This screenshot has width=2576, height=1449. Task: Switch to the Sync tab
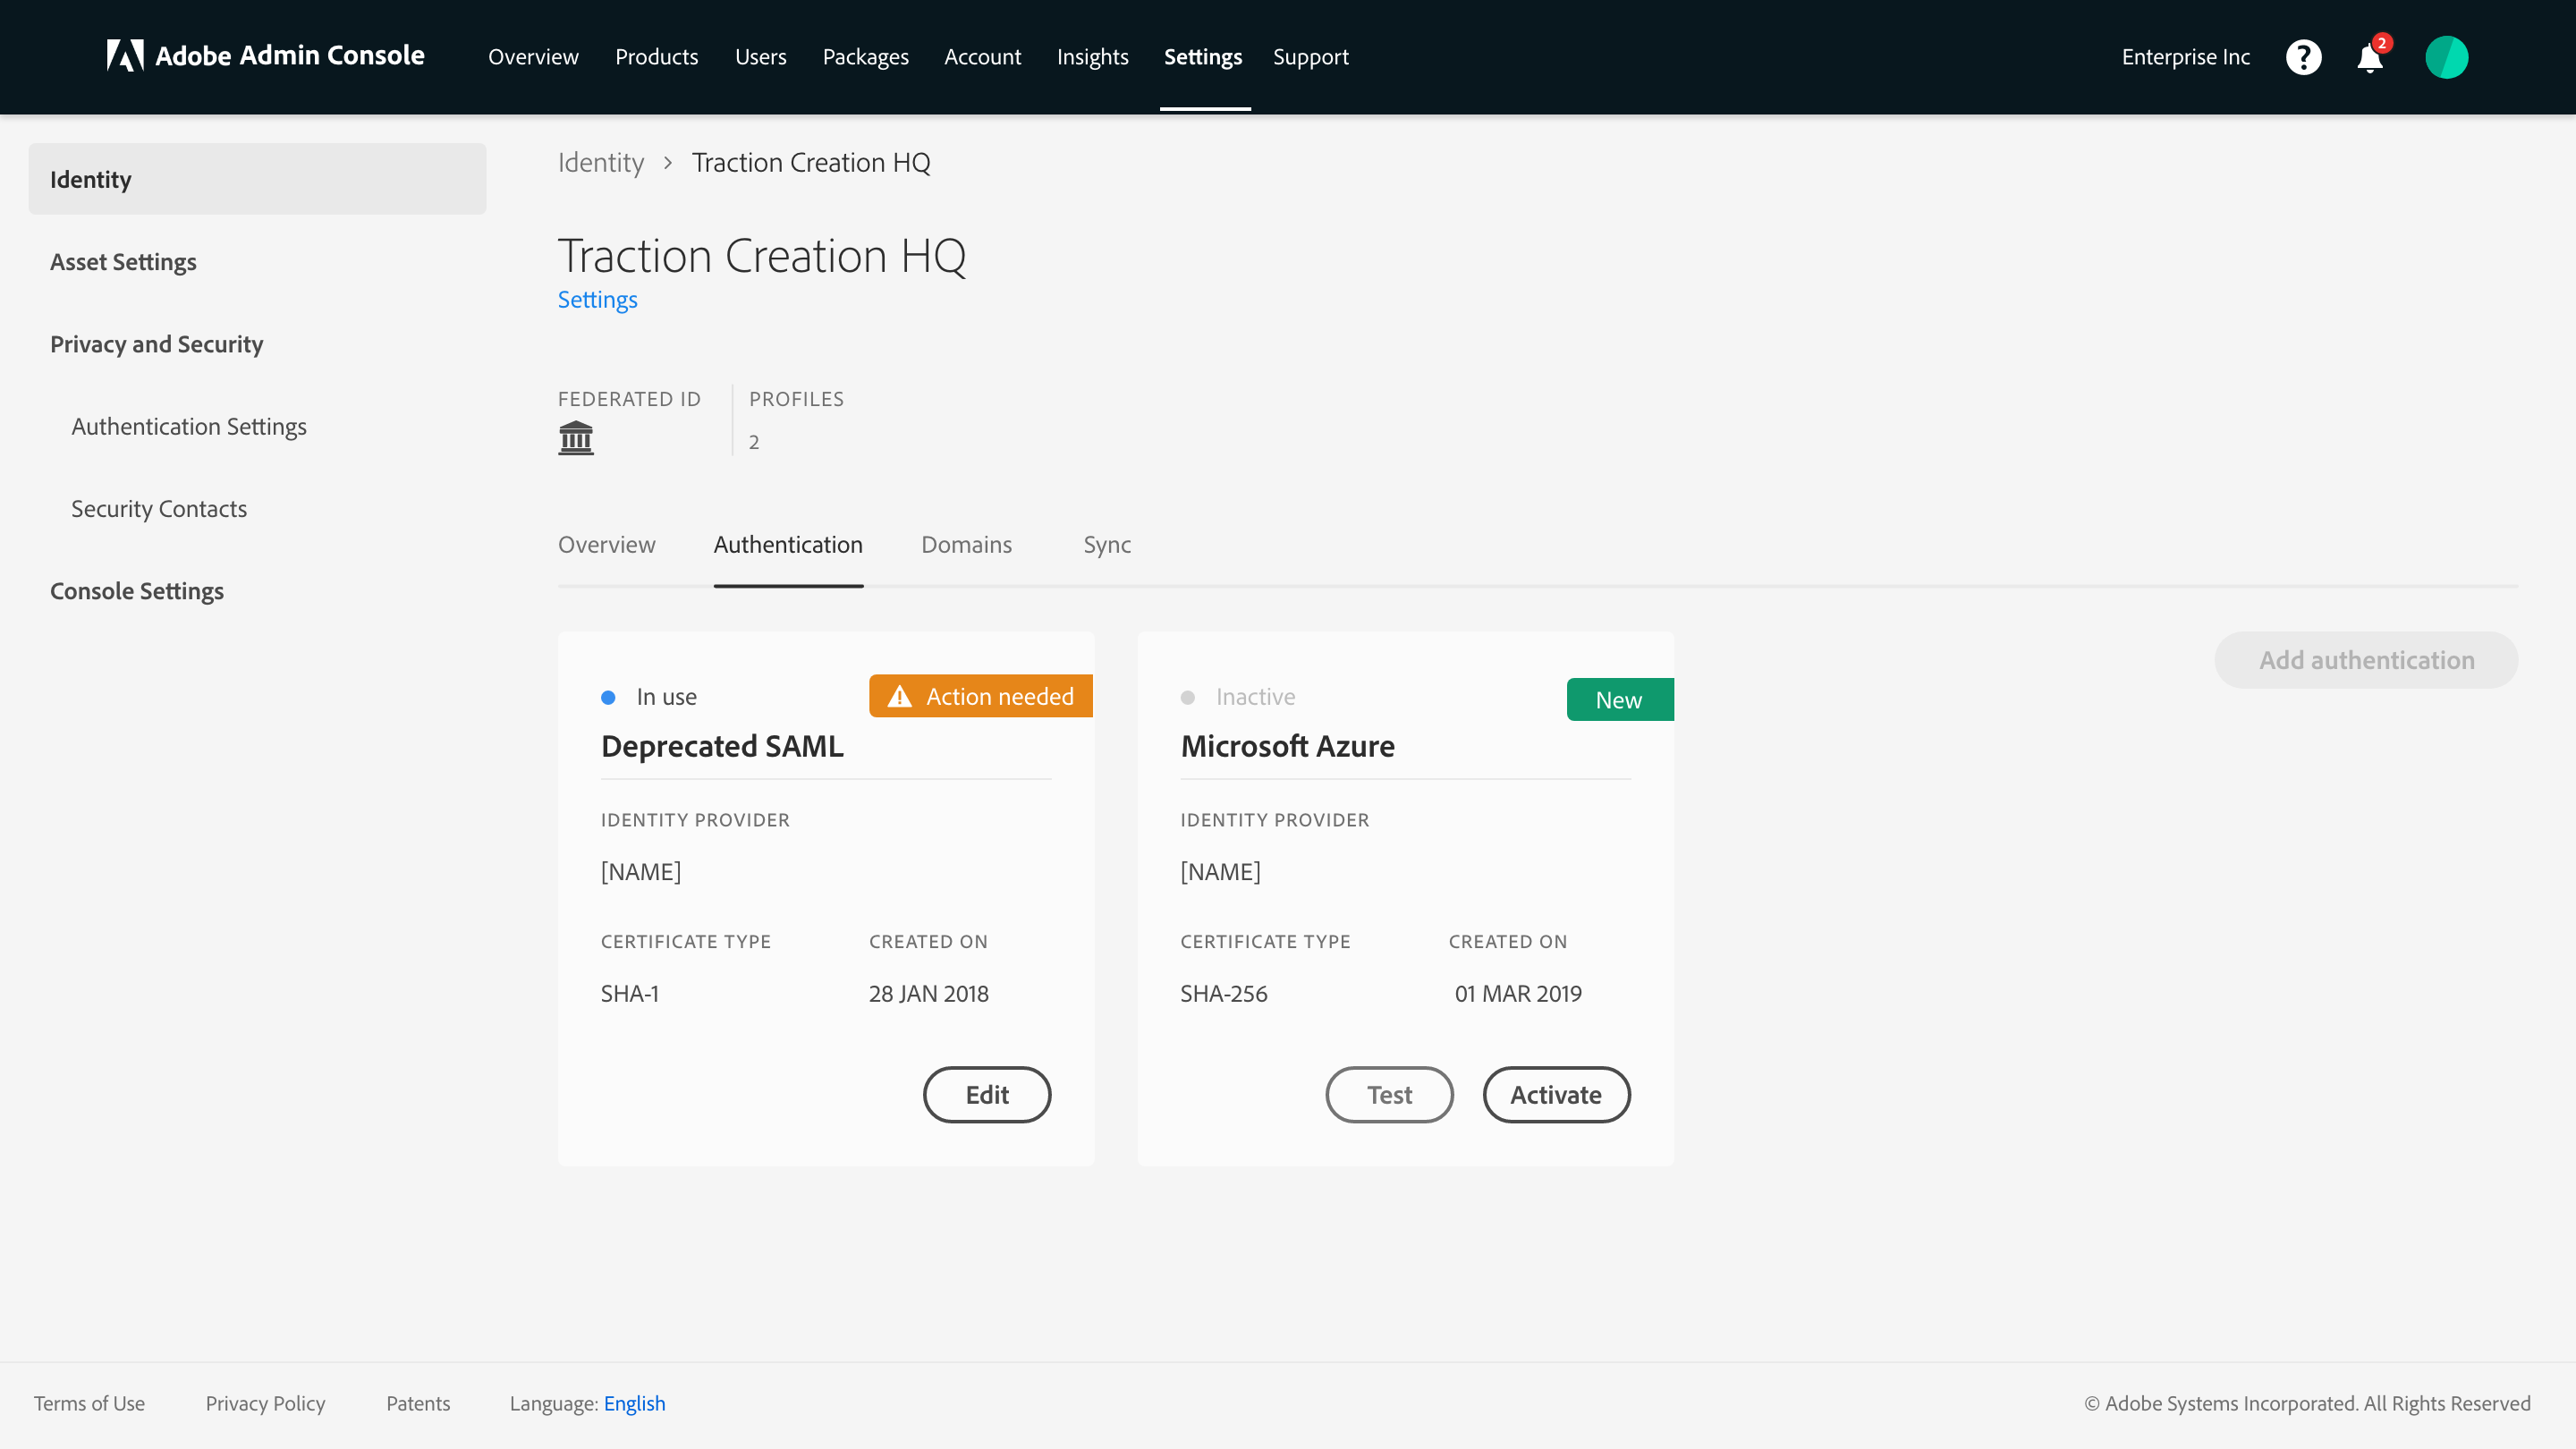click(x=1107, y=544)
